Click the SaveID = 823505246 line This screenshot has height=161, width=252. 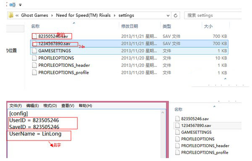coord(34,127)
